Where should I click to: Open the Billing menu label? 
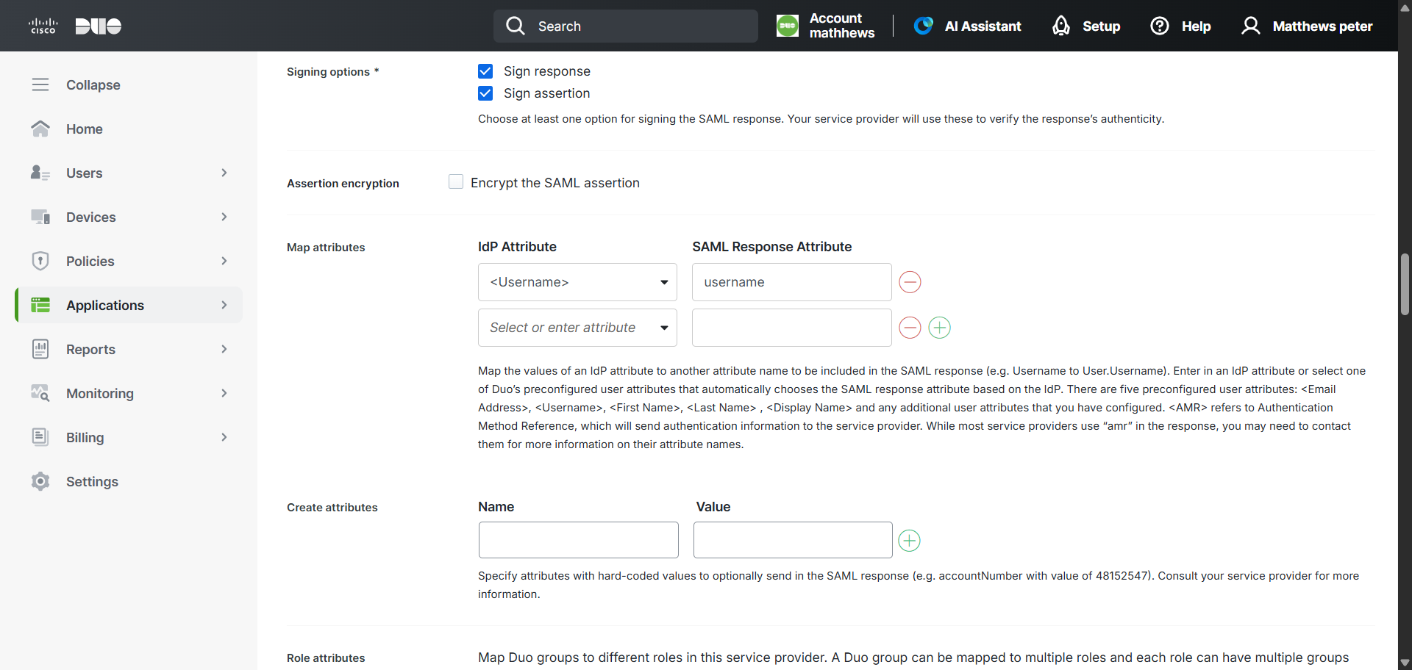tap(85, 437)
